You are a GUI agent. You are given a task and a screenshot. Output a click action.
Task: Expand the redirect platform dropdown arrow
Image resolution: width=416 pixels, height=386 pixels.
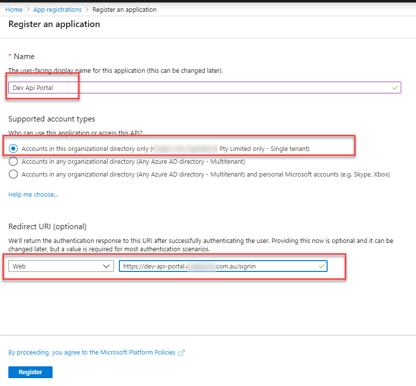click(x=107, y=266)
